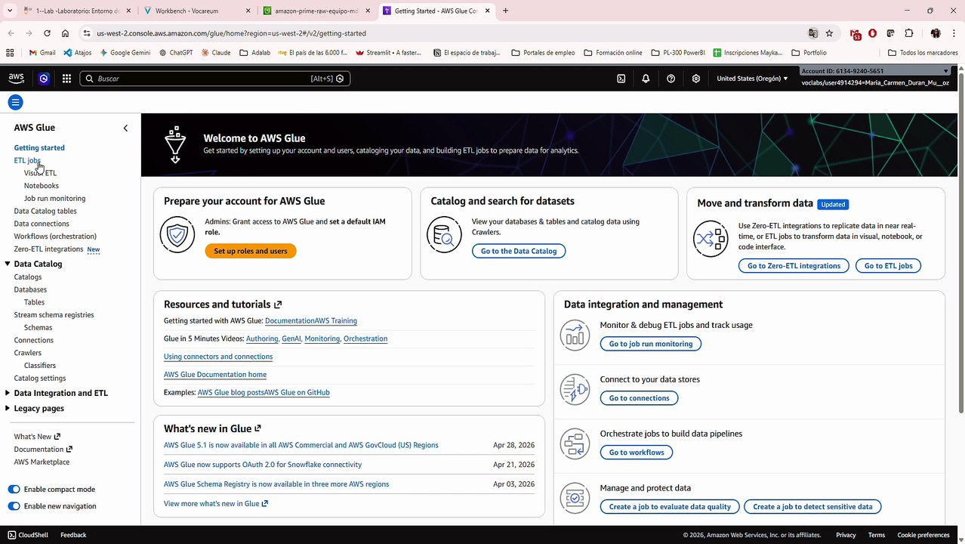Click the Amazon Q icon beside AWS logo

[44, 79]
